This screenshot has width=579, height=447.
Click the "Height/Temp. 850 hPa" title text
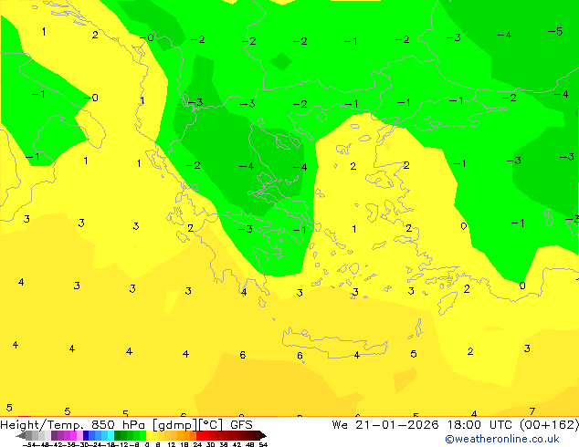(x=73, y=425)
